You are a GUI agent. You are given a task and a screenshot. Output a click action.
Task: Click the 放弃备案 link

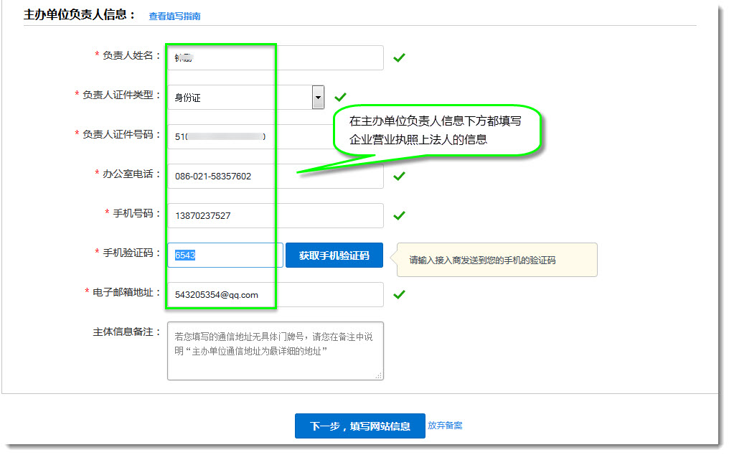click(445, 426)
